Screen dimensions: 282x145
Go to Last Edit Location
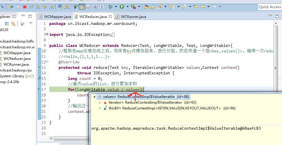click(196, 7)
